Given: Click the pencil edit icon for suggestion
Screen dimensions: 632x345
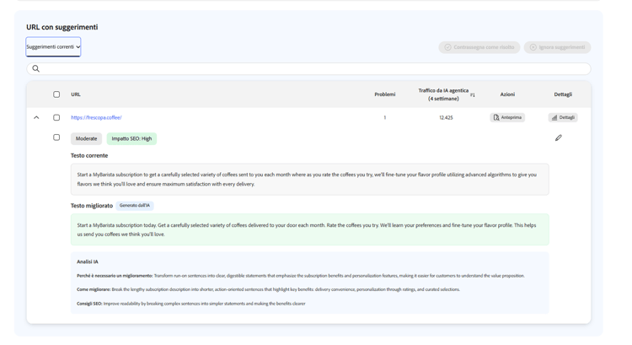Looking at the screenshot, I should coord(558,138).
